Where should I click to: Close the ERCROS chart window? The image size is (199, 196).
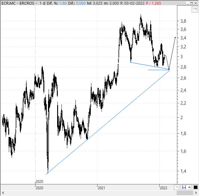point(196,3)
